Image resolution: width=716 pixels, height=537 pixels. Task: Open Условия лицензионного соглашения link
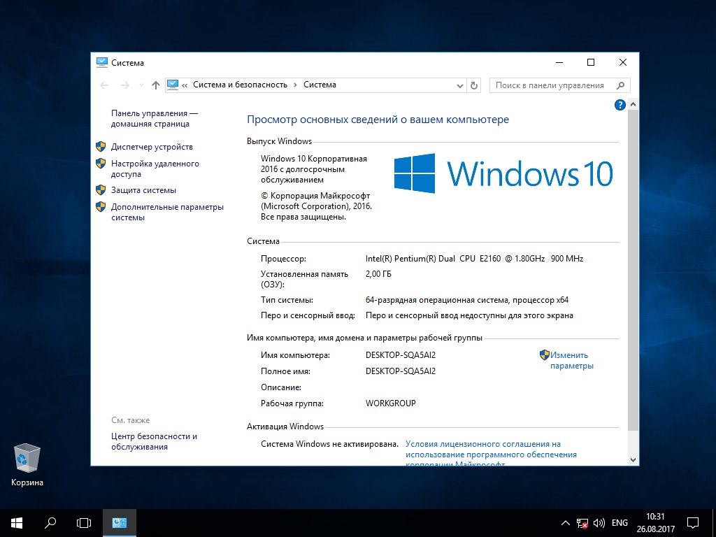click(491, 454)
